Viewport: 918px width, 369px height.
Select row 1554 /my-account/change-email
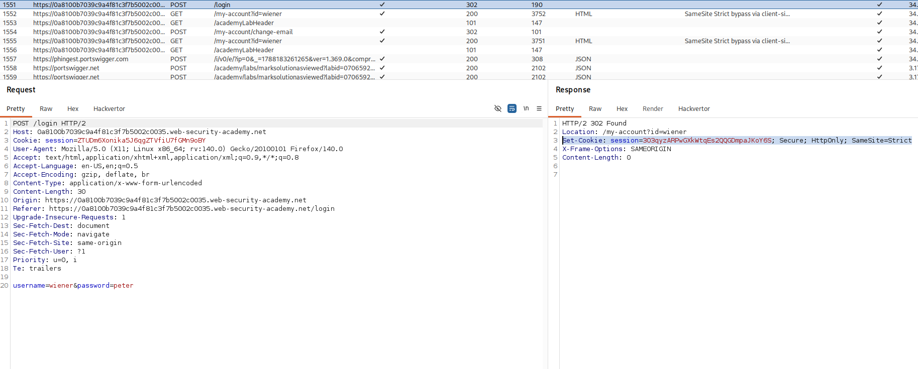click(x=459, y=32)
